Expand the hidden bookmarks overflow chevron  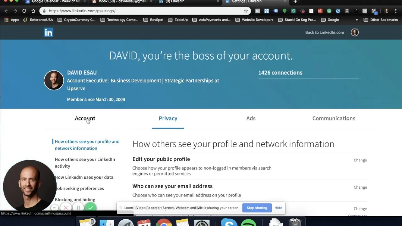click(356, 20)
